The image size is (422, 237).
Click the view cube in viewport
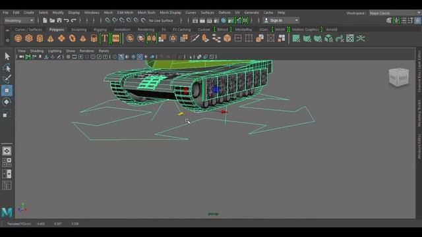pos(399,78)
